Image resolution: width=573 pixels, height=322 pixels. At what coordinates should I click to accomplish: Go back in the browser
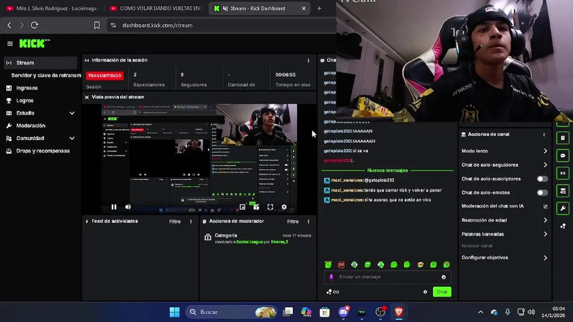(x=9, y=25)
